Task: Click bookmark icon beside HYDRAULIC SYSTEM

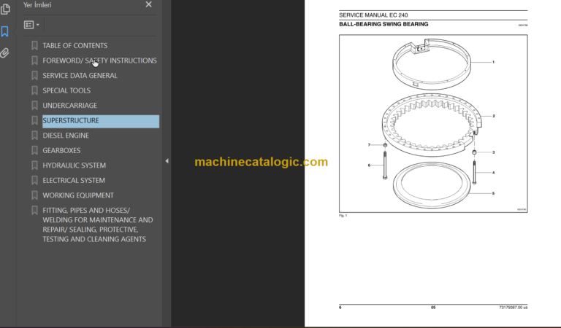Action: [35, 165]
